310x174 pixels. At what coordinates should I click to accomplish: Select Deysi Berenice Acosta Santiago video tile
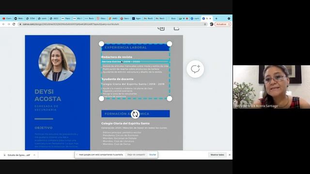271,87
